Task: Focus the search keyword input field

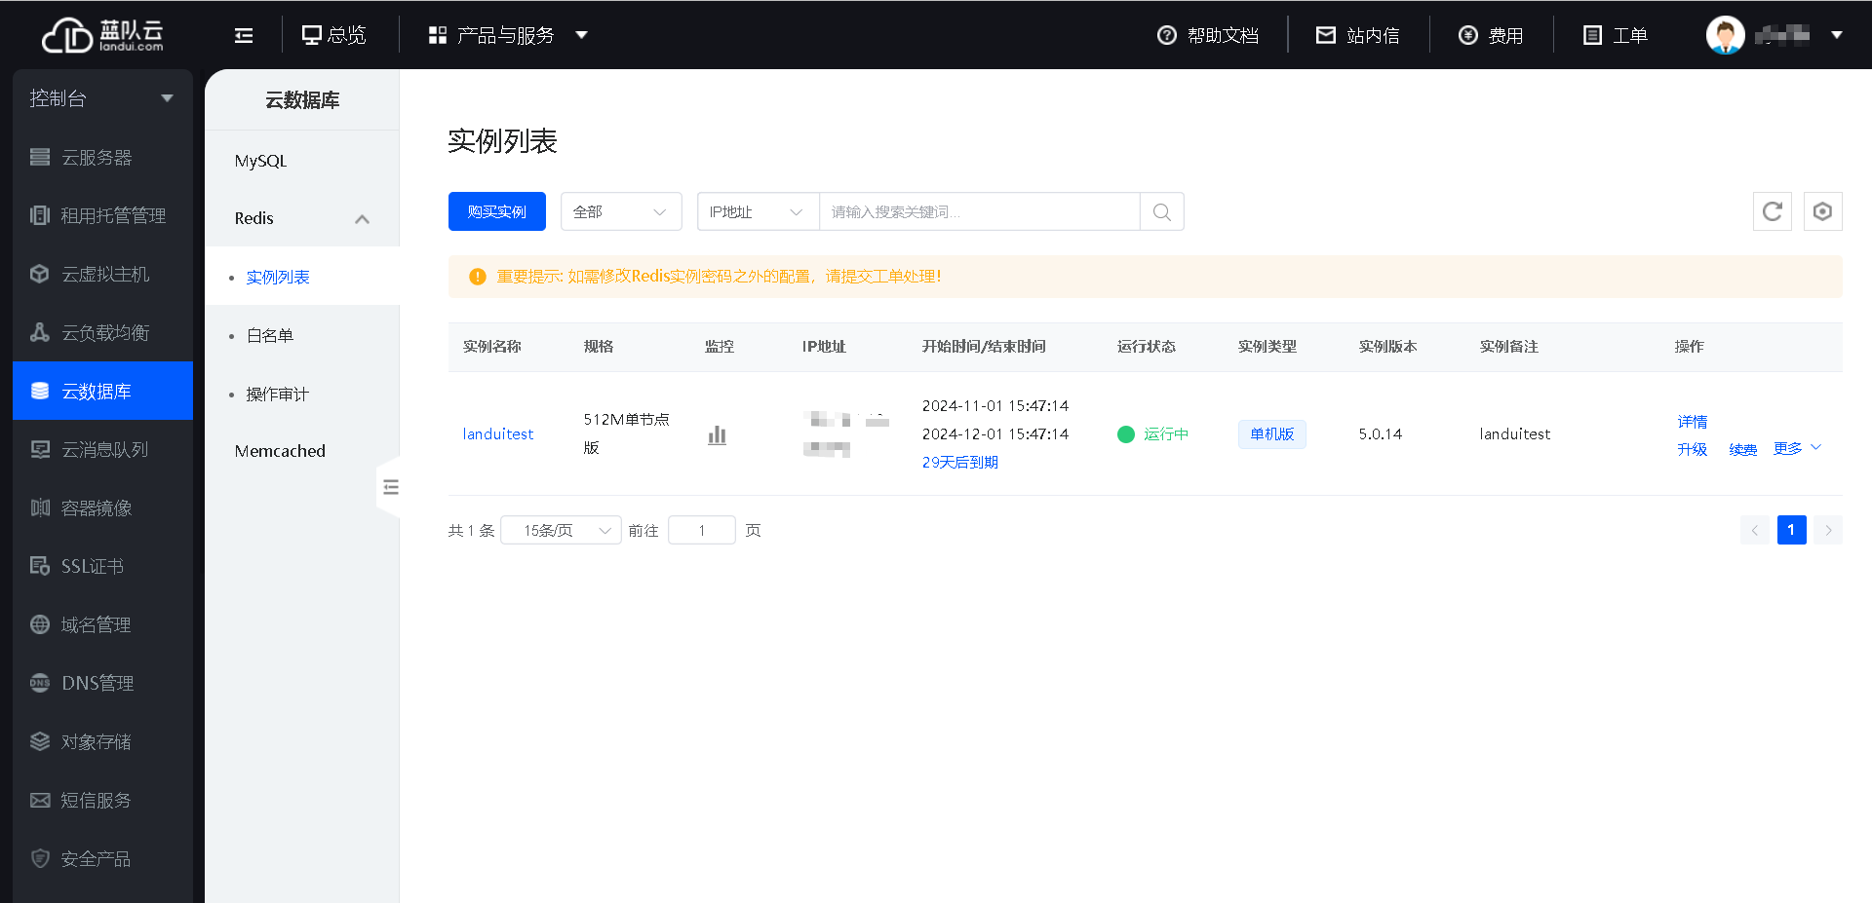Action: click(x=978, y=211)
